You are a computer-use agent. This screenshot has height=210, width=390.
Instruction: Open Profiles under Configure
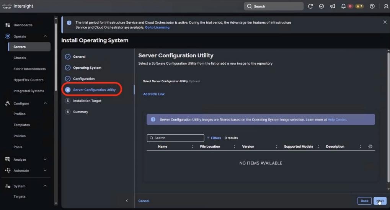tap(20, 114)
